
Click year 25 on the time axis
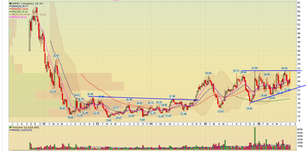205,124
